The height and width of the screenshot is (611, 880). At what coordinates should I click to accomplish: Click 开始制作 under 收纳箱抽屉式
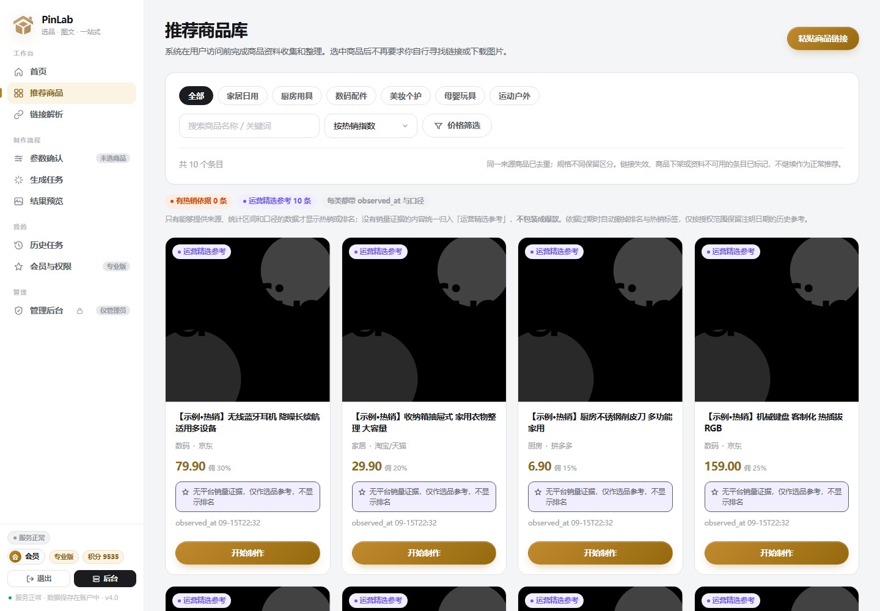[x=424, y=553]
